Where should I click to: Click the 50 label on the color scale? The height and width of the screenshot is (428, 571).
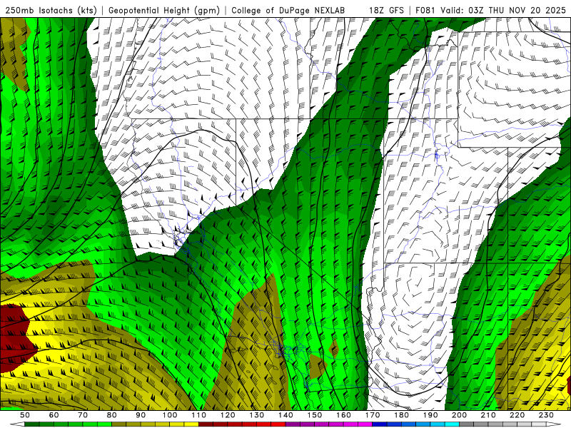[25, 415]
